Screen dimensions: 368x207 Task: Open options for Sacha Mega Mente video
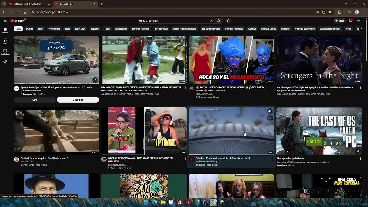pyautogui.click(x=273, y=87)
